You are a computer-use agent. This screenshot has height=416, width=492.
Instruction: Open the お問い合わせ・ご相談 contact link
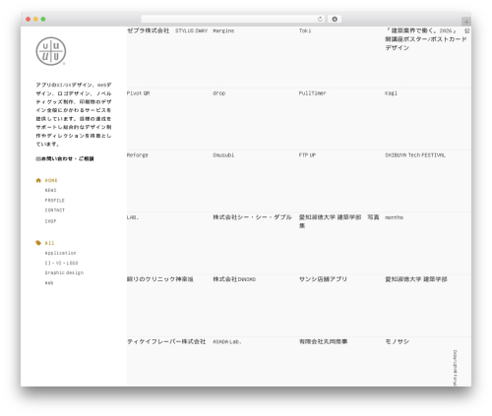click(65, 158)
